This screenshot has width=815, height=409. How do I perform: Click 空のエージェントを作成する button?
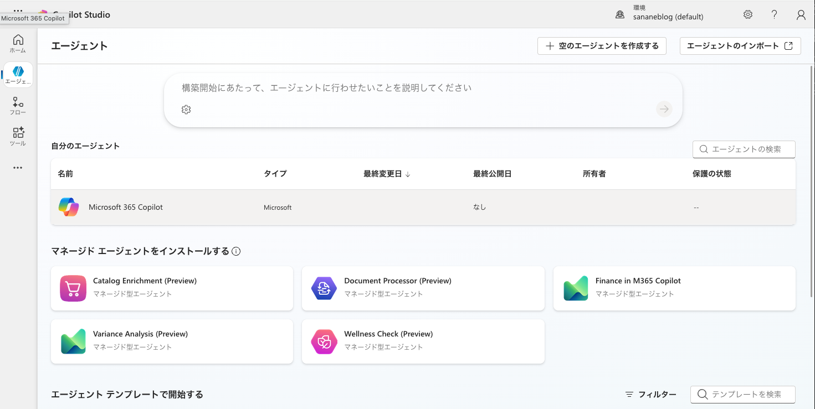[x=602, y=46]
